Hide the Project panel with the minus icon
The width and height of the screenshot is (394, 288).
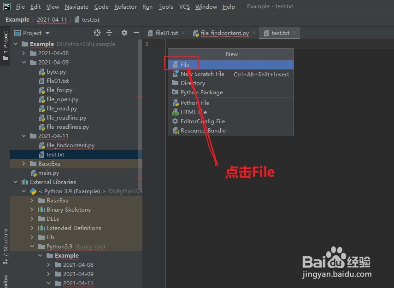coord(136,33)
